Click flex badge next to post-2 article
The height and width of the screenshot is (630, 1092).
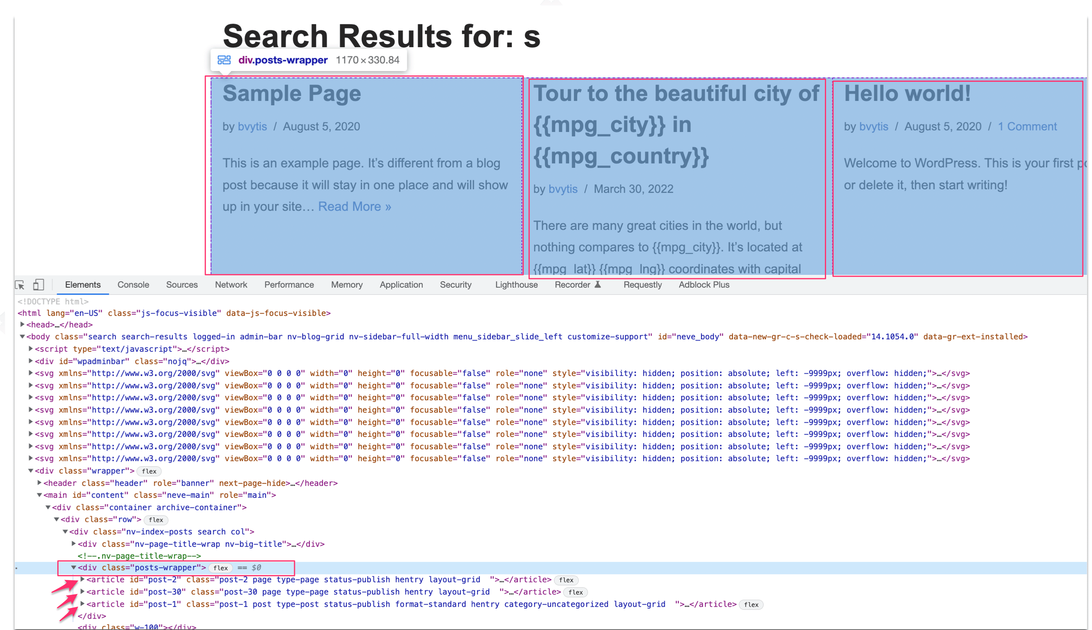click(566, 580)
